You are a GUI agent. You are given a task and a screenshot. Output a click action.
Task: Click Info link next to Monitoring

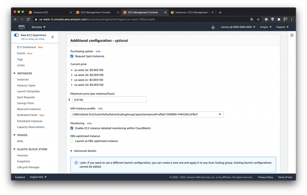coord(89,123)
